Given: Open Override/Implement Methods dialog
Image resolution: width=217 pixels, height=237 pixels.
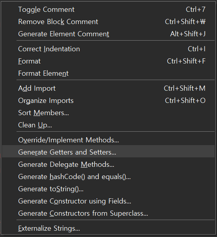Looking at the screenshot, I should (108, 140).
